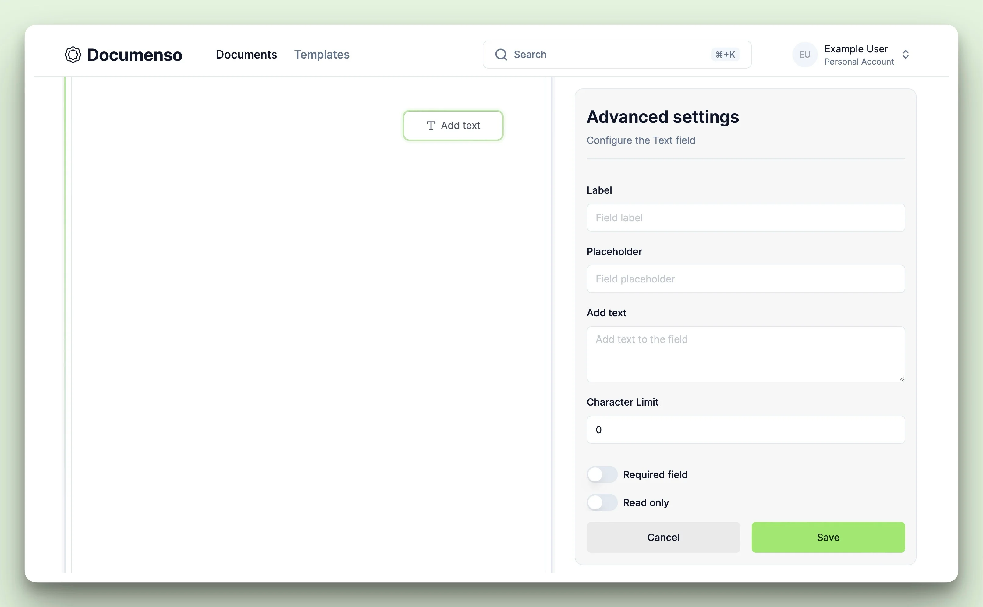The image size is (983, 607).
Task: Expand account switcher chevron
Action: tap(906, 55)
